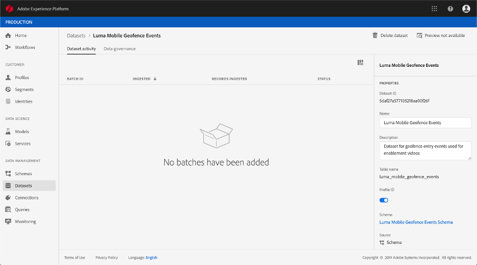477x265 pixels.
Task: Click the Delete dataset button
Action: coord(390,35)
